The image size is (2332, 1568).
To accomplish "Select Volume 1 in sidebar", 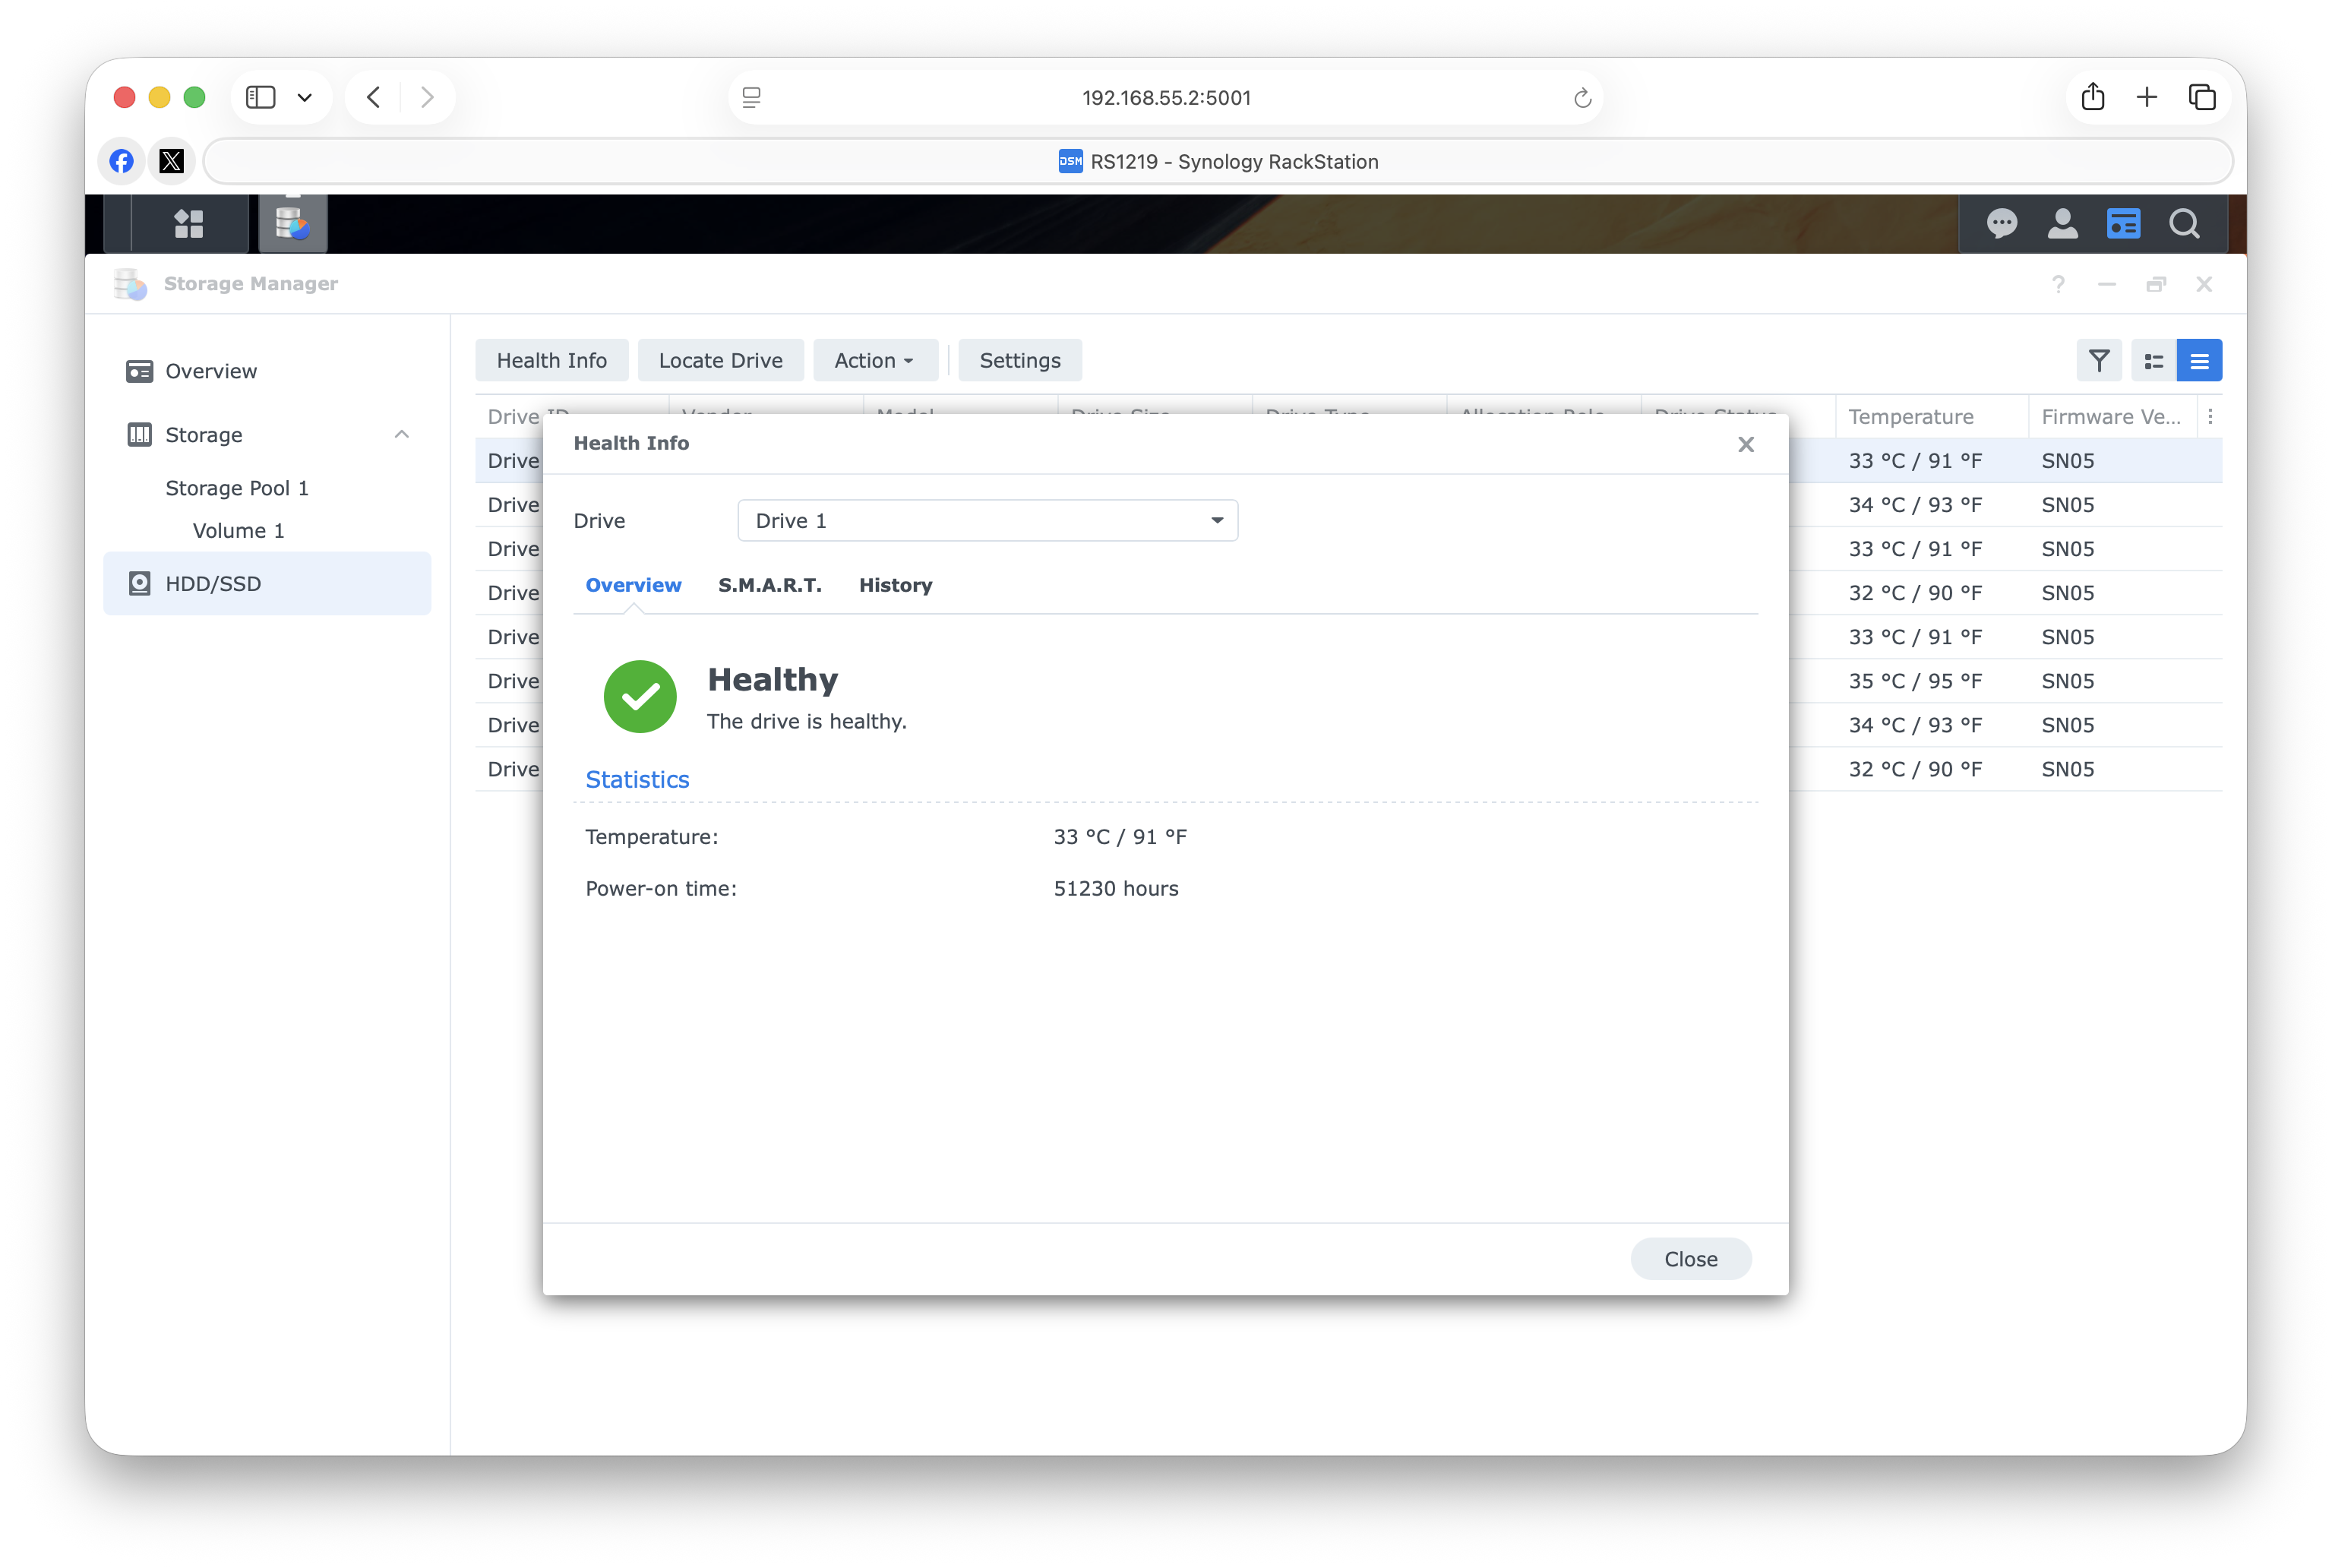I will (x=238, y=531).
